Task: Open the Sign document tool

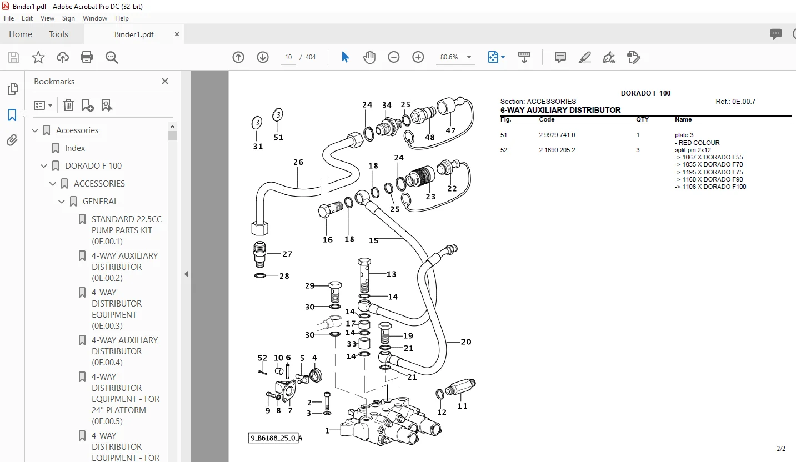Action: tap(609, 57)
